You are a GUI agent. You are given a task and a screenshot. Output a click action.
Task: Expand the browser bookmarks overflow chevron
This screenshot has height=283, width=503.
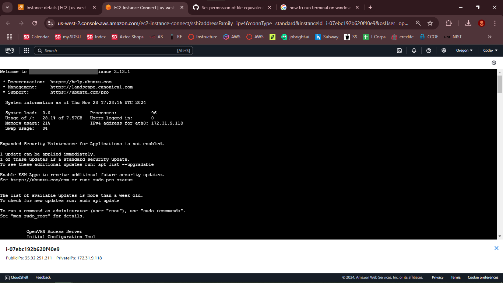click(x=490, y=36)
